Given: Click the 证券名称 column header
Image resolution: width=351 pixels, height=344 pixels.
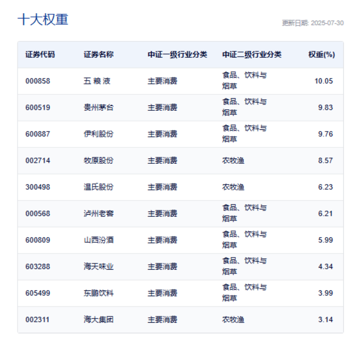Looking at the screenshot, I should [99, 55].
